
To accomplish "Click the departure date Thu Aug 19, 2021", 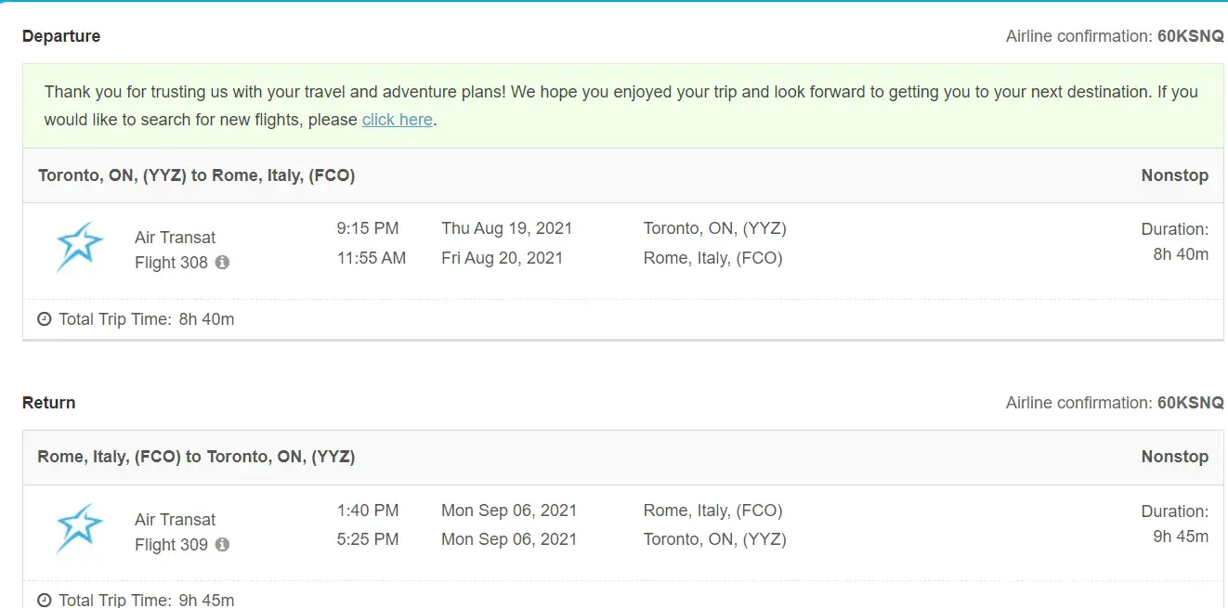I will tap(506, 228).
